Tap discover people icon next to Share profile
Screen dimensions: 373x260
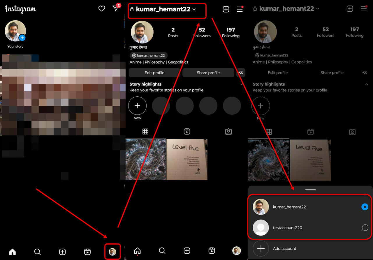[241, 73]
